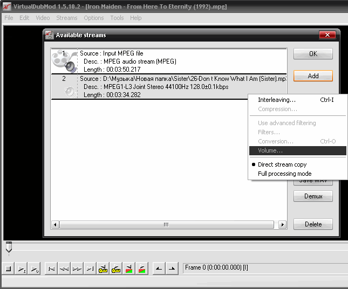
Task: Step backward one frame
Action: pos(64,269)
